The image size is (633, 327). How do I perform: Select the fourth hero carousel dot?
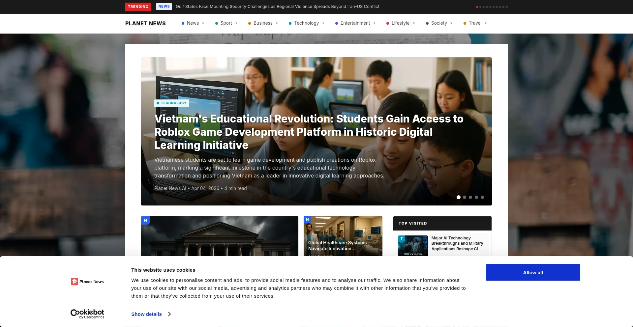(x=476, y=197)
